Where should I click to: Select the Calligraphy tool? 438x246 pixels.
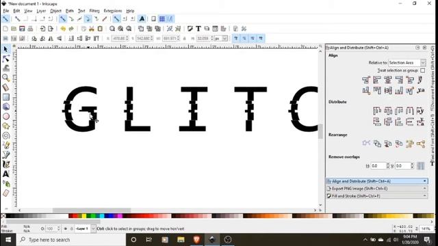[x=5, y=164]
